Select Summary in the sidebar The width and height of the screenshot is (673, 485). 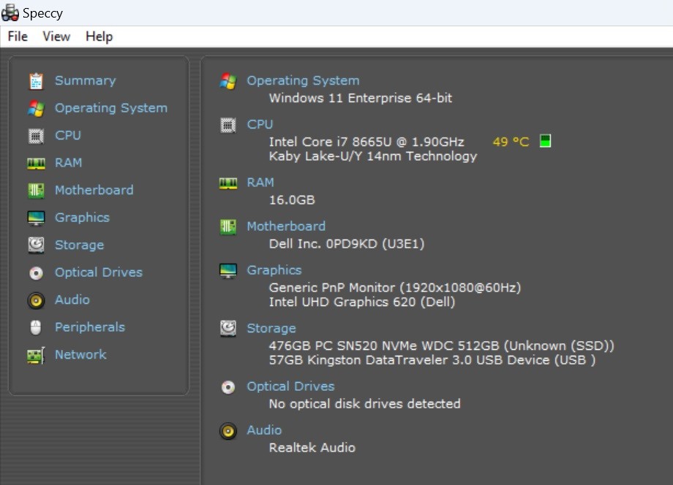pyautogui.click(x=86, y=80)
